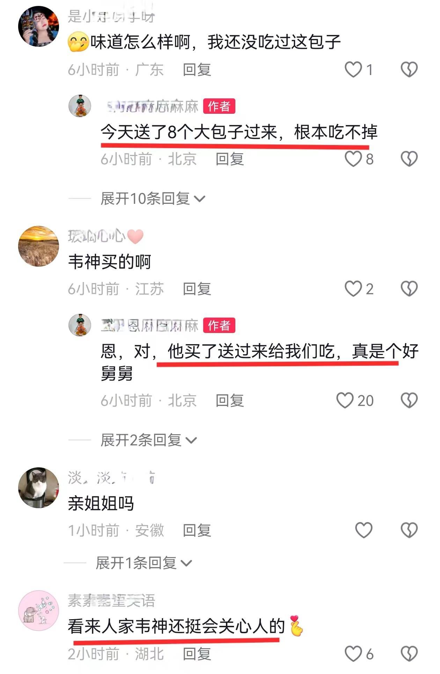Open sunset wheat field avatar profile
This screenshot has height=674, width=440.
click(38, 246)
